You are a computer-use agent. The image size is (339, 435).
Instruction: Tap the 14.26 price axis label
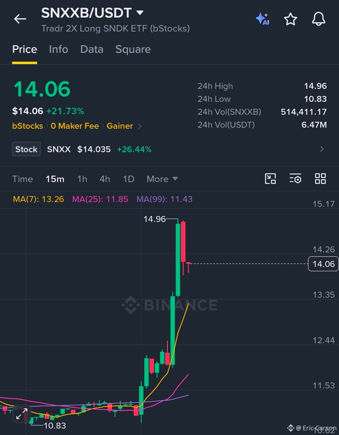coord(323,249)
